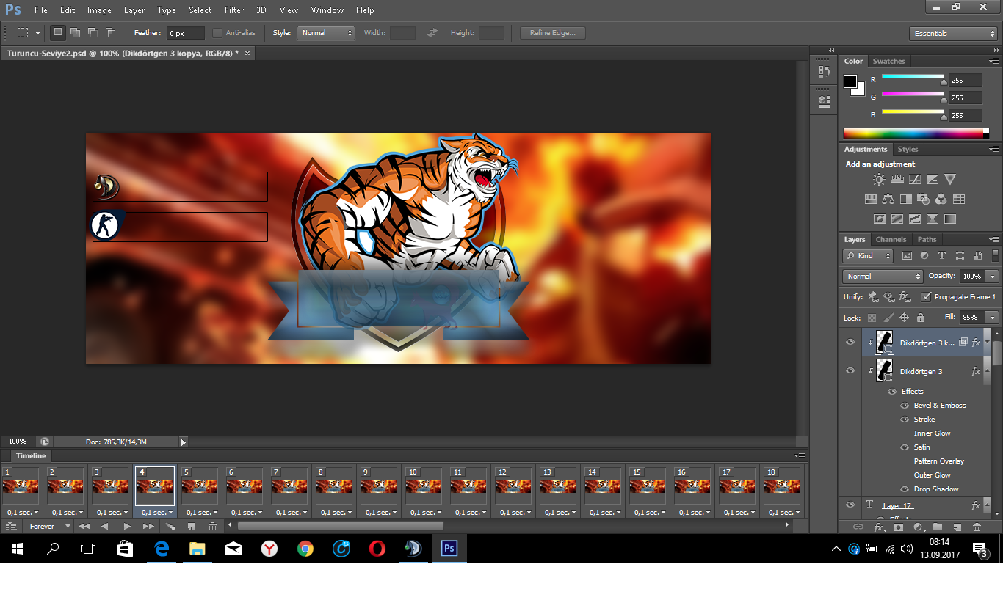The width and height of the screenshot is (1003, 611).
Task: Add a Gradient Map adjustment
Action: click(x=950, y=219)
